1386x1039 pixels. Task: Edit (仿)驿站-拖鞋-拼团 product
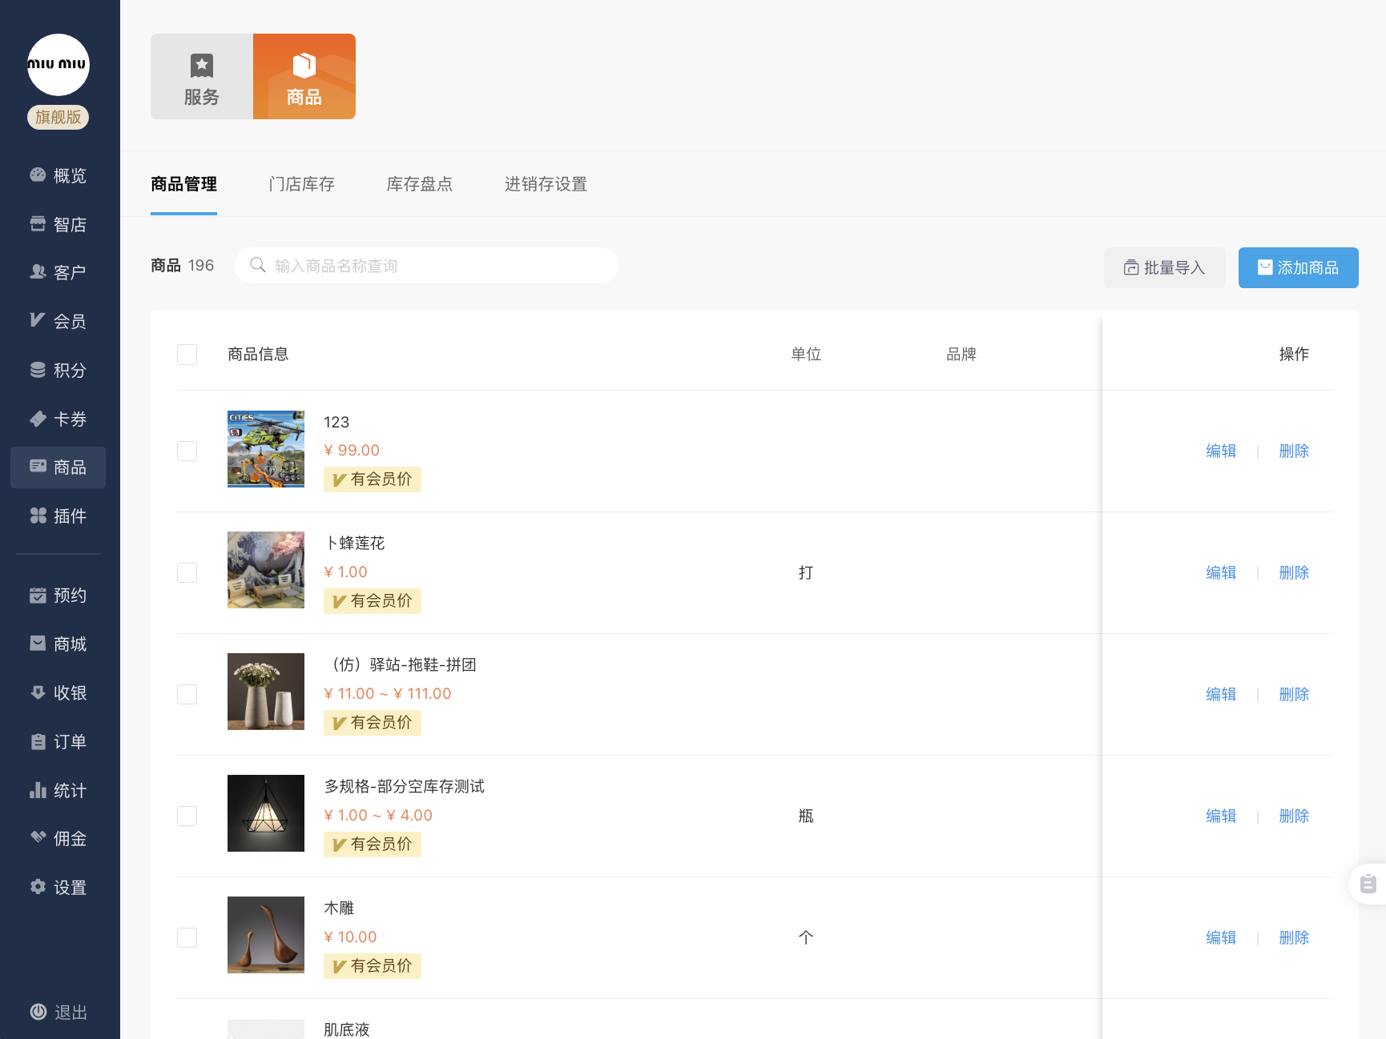(1221, 694)
